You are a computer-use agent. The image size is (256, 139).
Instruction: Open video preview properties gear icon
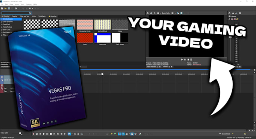click(148, 13)
